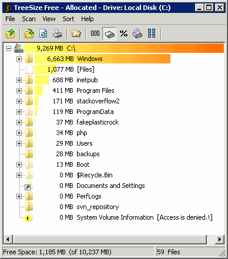
Task: Click the 59 Files status bar text
Action: [169, 252]
